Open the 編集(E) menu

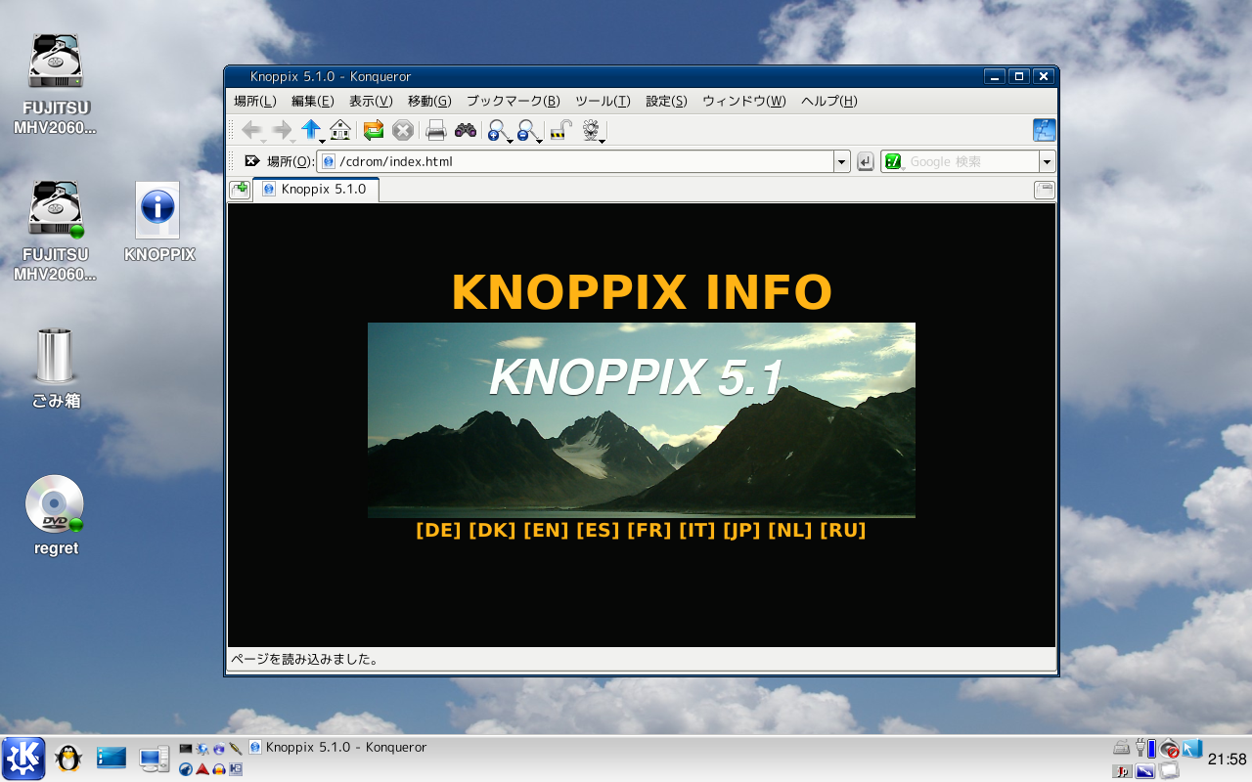point(313,101)
